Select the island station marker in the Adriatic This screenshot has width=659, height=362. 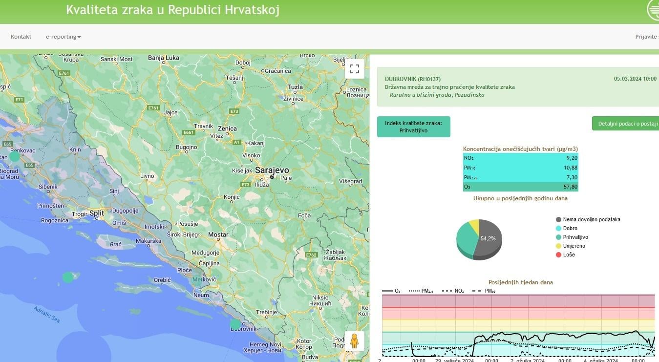pyautogui.click(x=68, y=277)
